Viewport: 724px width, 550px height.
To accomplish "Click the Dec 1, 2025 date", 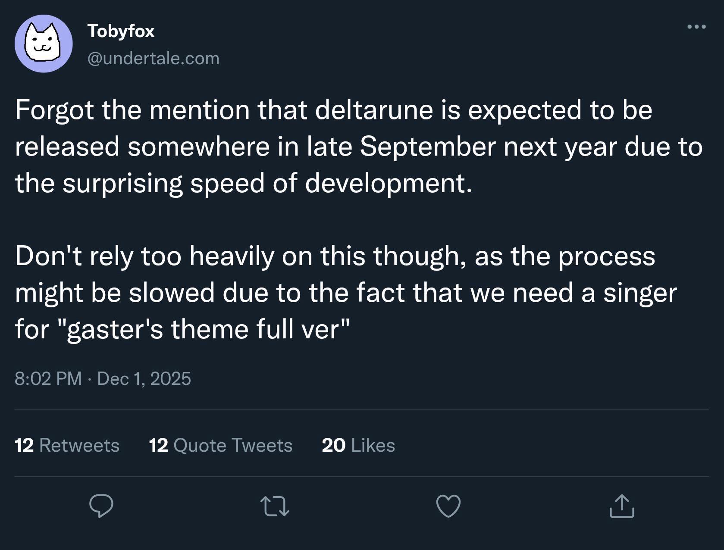I will [x=144, y=378].
